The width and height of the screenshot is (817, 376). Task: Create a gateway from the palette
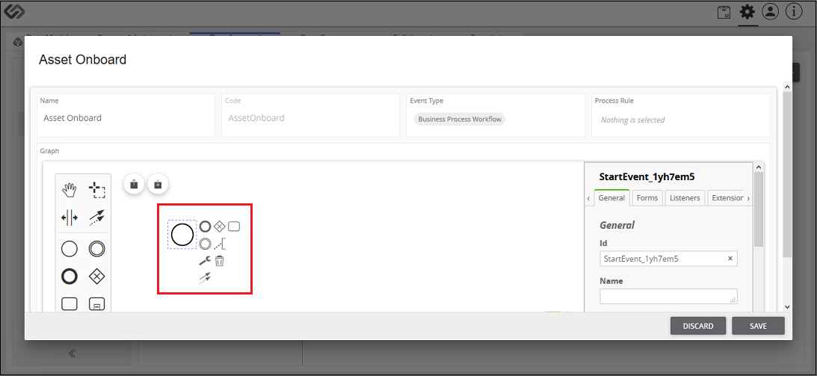[96, 277]
